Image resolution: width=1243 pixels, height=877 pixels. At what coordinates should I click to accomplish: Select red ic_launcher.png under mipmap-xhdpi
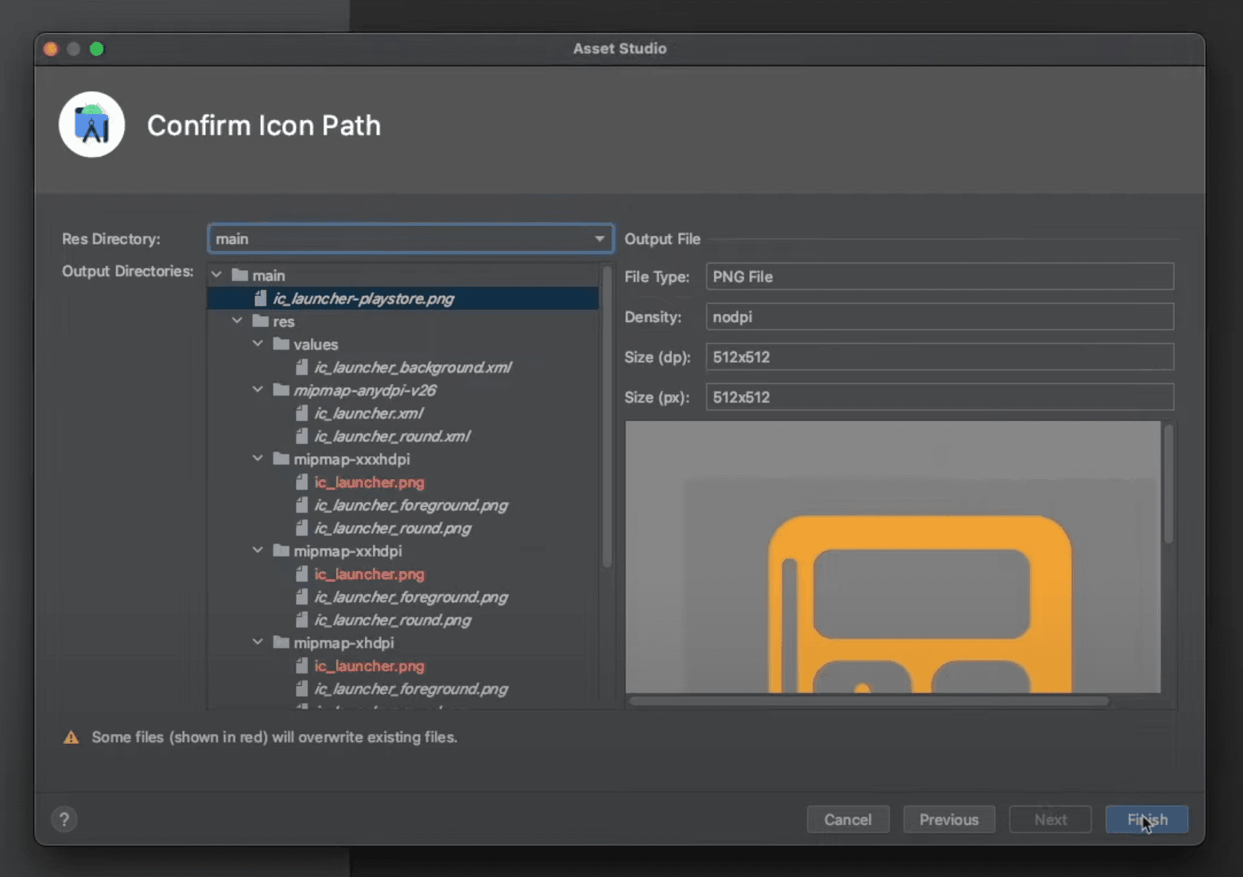[369, 666]
